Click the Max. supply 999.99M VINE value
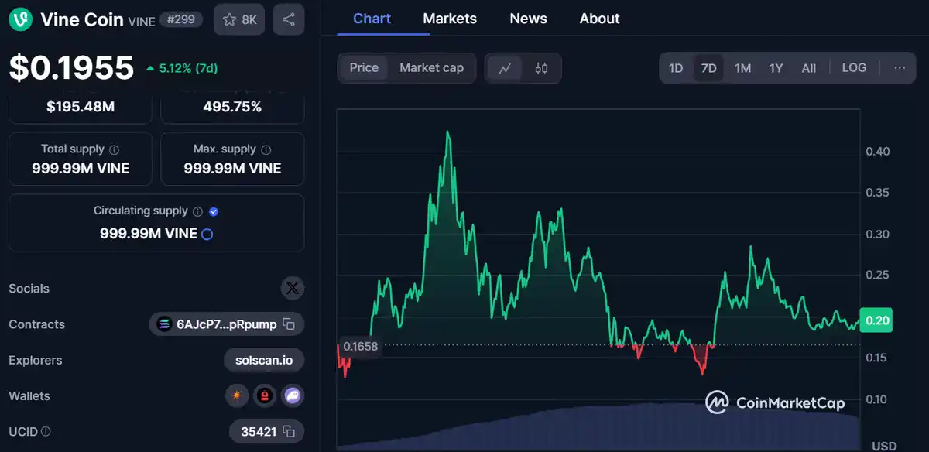929x452 pixels. (x=232, y=168)
